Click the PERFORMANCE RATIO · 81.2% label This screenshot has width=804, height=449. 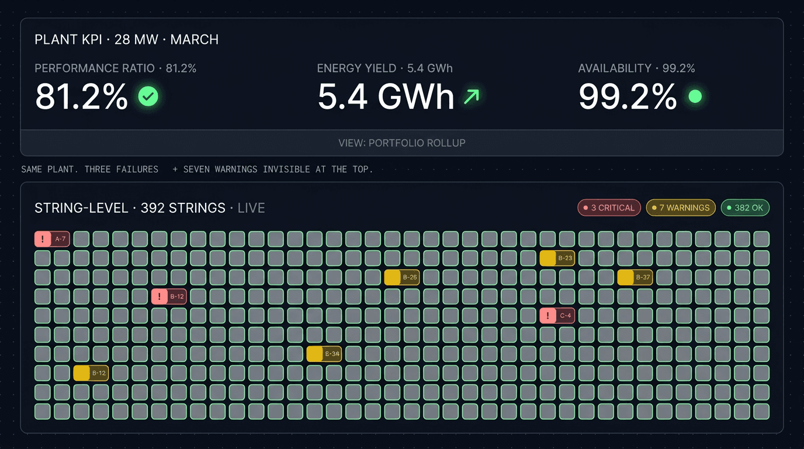pos(116,68)
